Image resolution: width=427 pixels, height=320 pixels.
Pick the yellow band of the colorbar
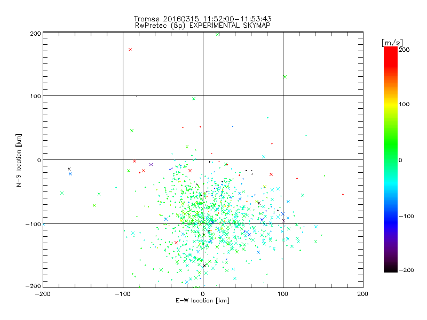(391, 104)
